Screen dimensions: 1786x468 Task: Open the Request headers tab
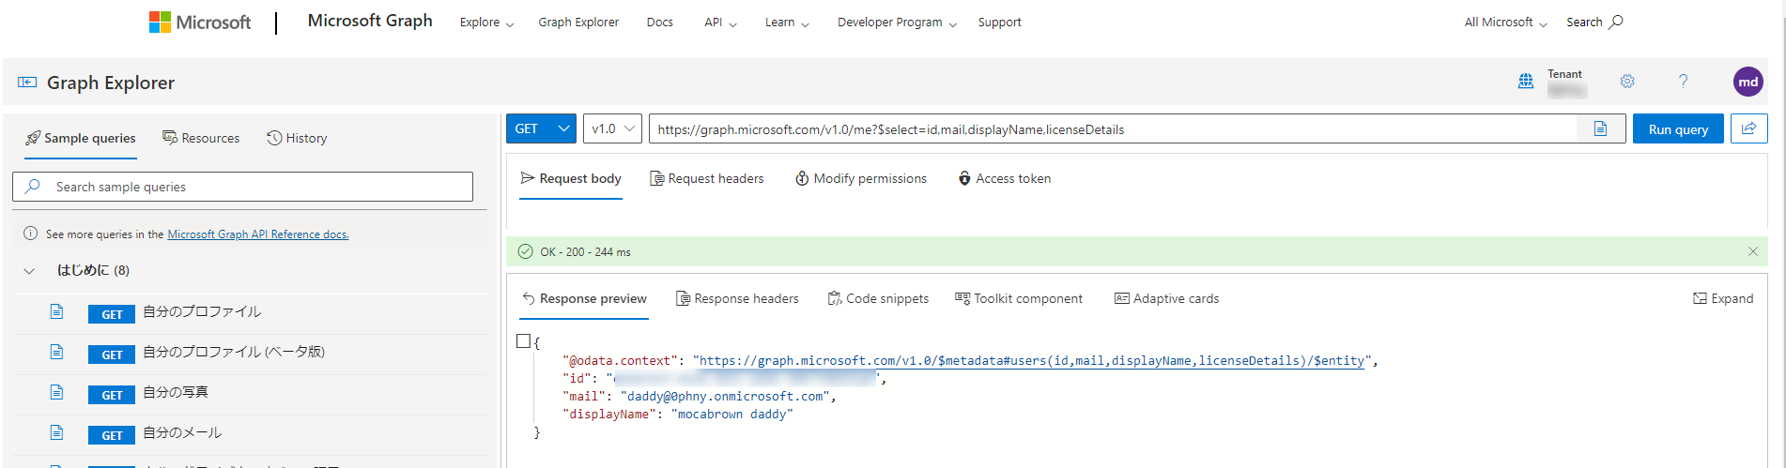pos(707,178)
